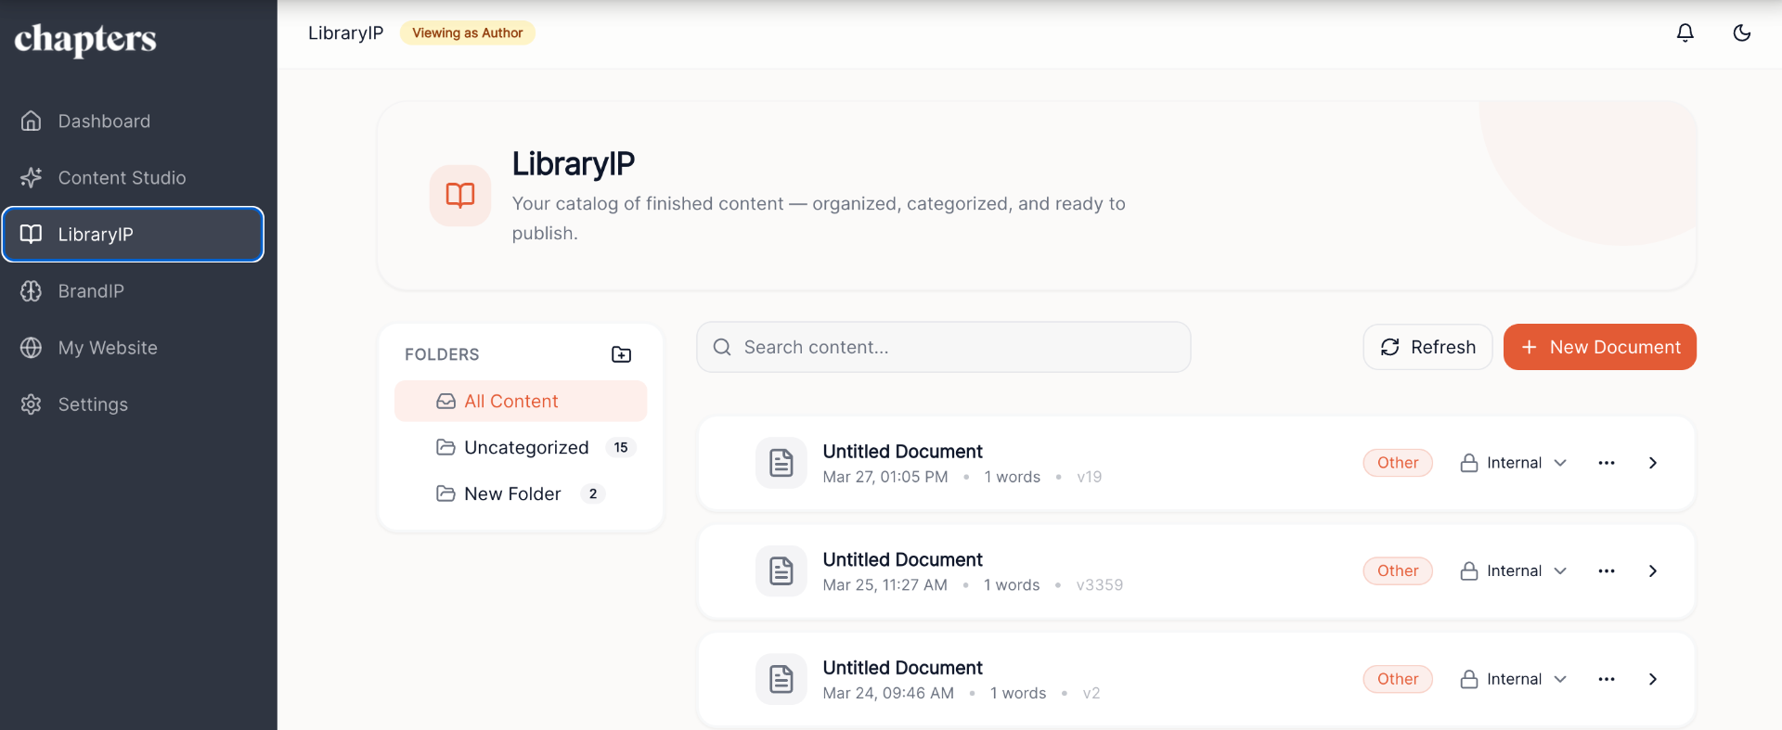Click the My Website globe icon
The image size is (1782, 730).
32,347
